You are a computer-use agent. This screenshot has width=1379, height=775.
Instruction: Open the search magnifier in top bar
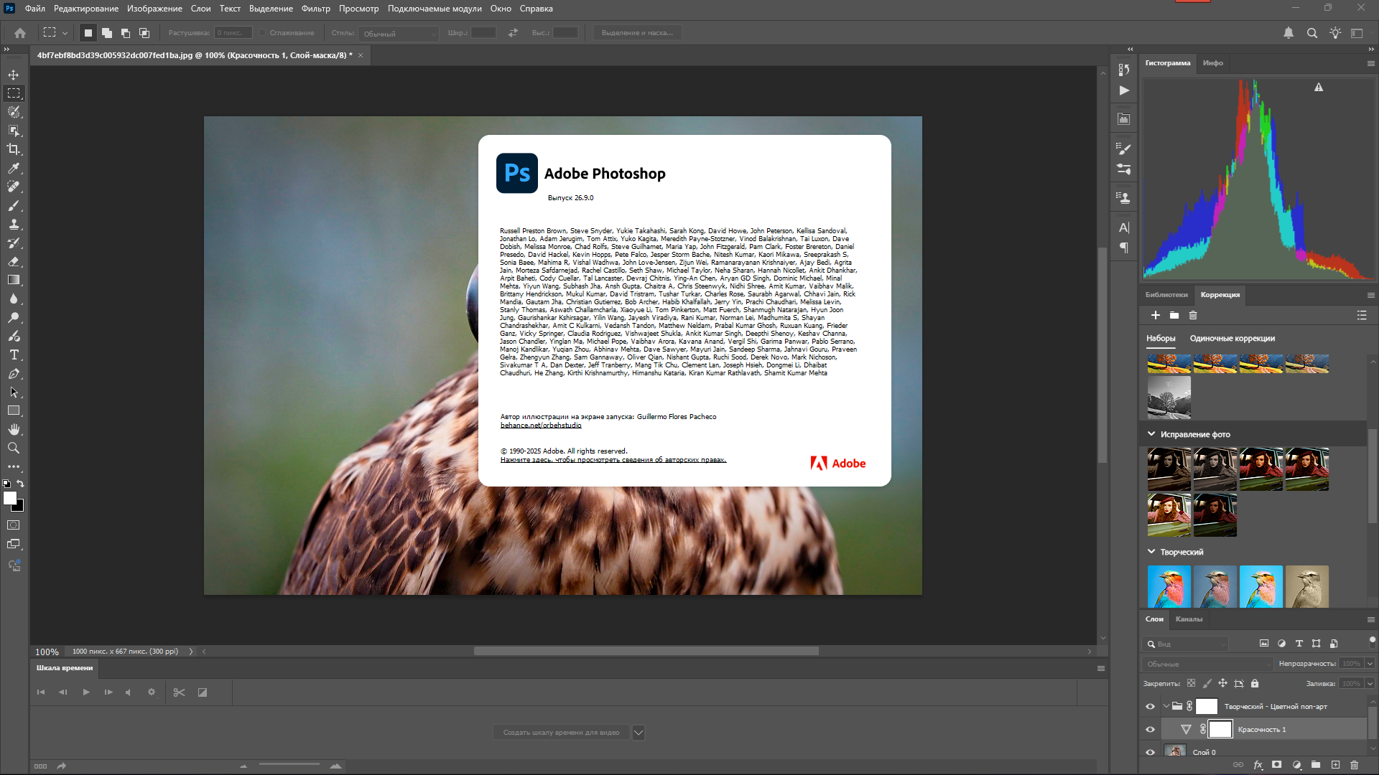[1311, 33]
